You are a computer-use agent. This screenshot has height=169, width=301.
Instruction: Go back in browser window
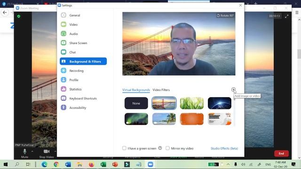[5, 13]
